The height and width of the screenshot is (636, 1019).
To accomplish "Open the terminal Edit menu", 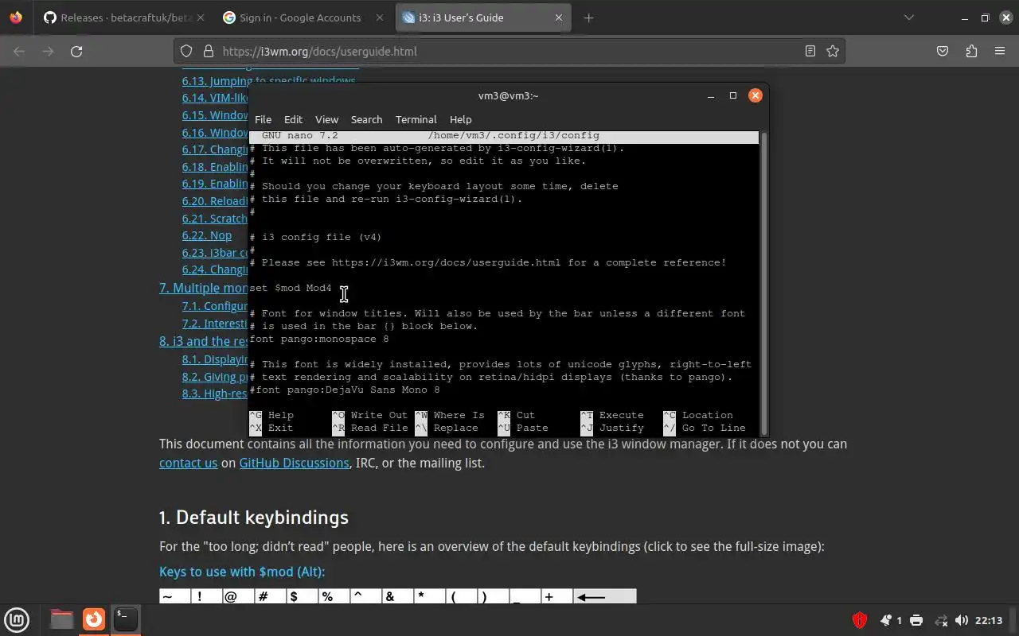I will pyautogui.click(x=293, y=119).
